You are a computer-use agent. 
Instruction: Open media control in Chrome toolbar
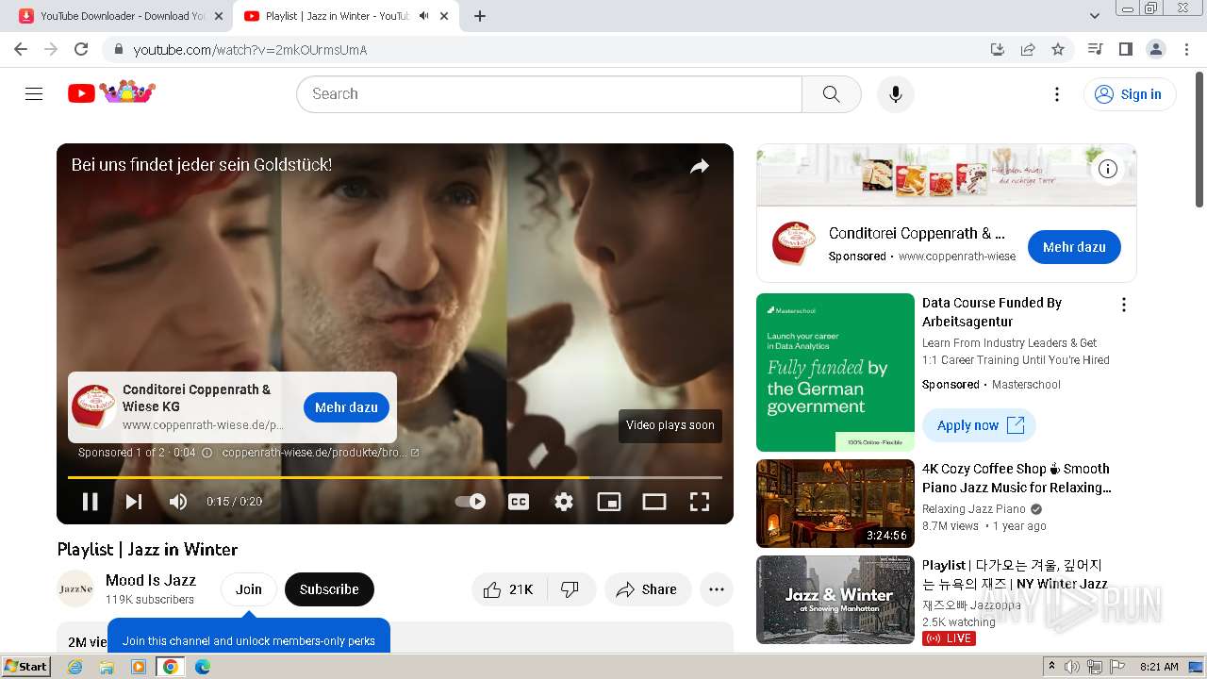tap(1095, 49)
